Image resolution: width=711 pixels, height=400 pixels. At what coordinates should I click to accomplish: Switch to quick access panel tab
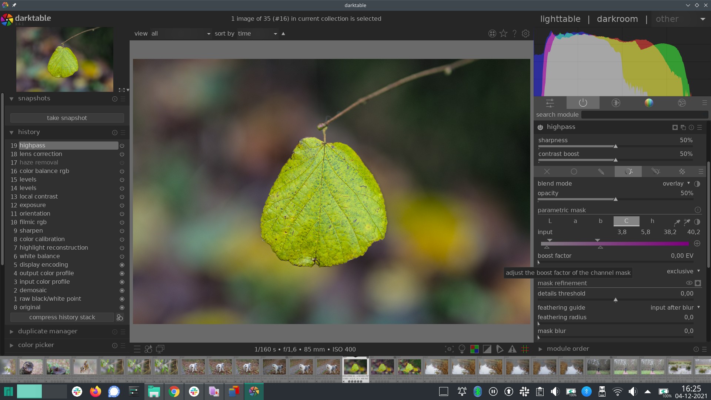tap(550, 103)
